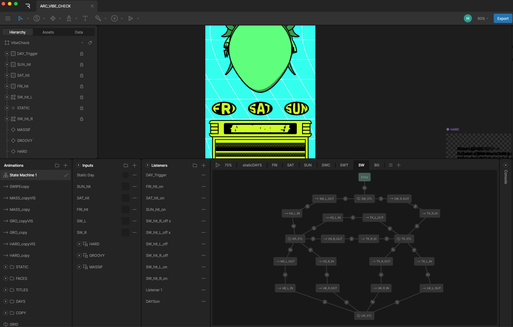Open the 90% zoom dropdown
513x327 pixels.
(483, 19)
